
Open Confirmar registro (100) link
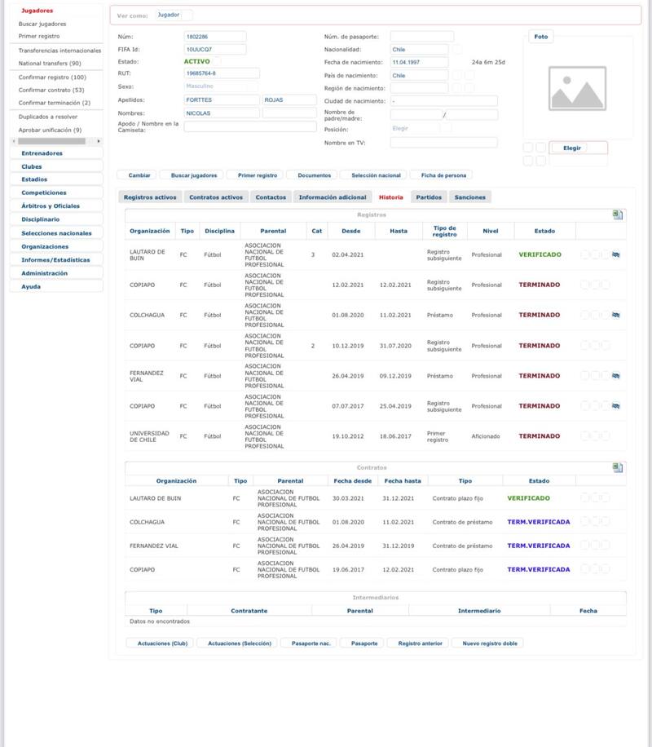tap(52, 77)
